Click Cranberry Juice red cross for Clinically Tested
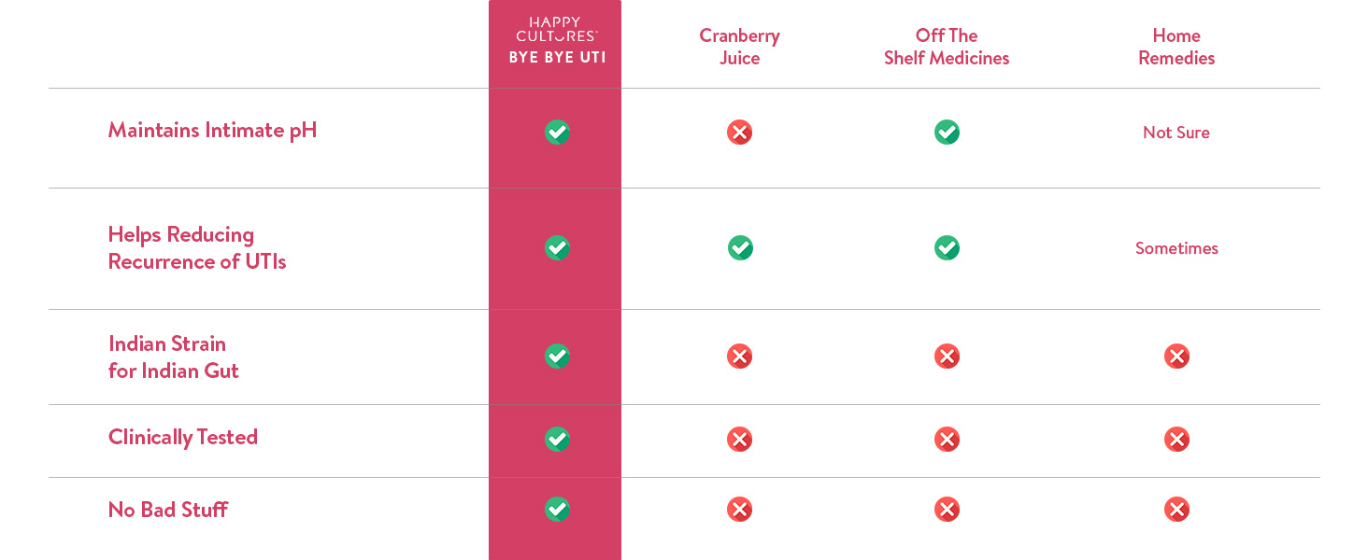 click(x=739, y=439)
